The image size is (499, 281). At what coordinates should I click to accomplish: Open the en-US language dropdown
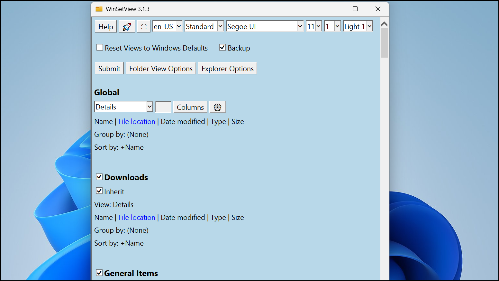[x=167, y=26]
